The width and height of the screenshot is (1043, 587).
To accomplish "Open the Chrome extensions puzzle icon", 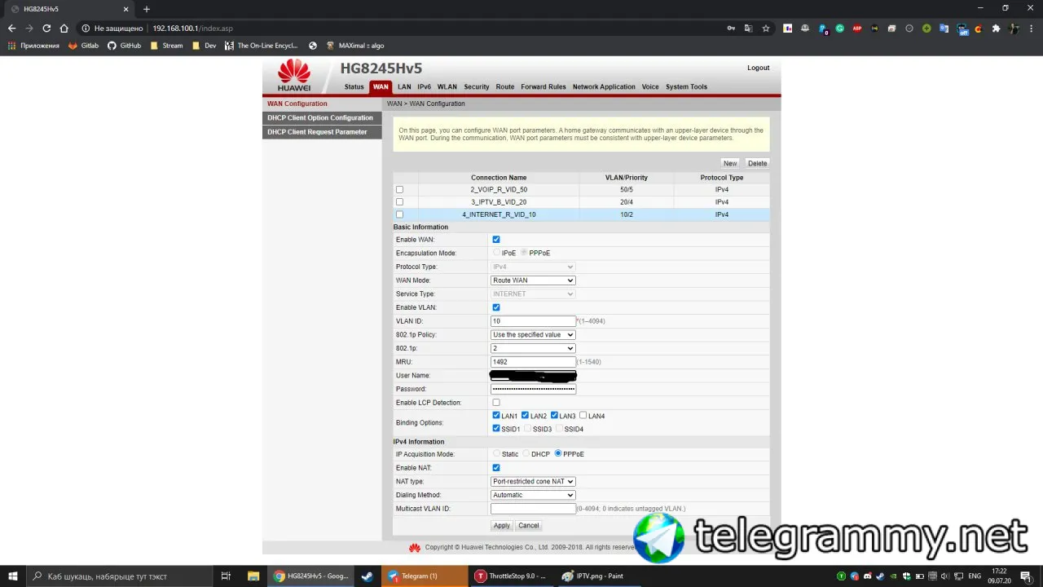I will point(996,28).
